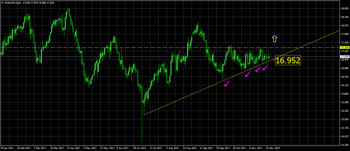Click the yellow up arrow marker
This screenshot has height=151, width=350.
[x=275, y=39]
